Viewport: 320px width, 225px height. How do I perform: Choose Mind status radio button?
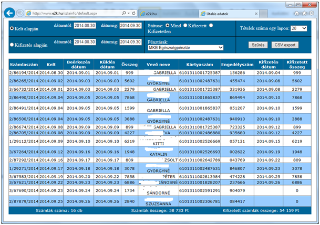(x=167, y=26)
